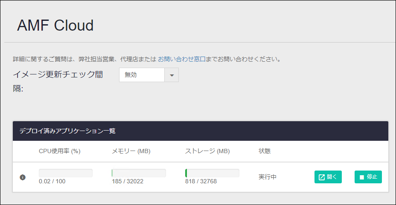The width and height of the screenshot is (396, 205).
Task: Select the ストレージ (MB) column header
Action: coord(207,151)
